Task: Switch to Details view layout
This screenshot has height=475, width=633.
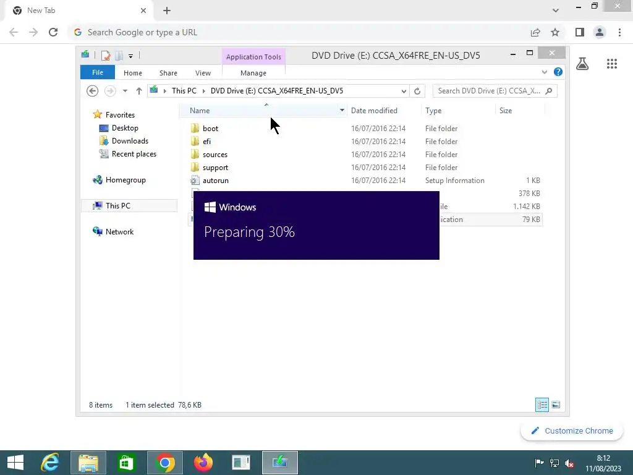Action: [542, 404]
